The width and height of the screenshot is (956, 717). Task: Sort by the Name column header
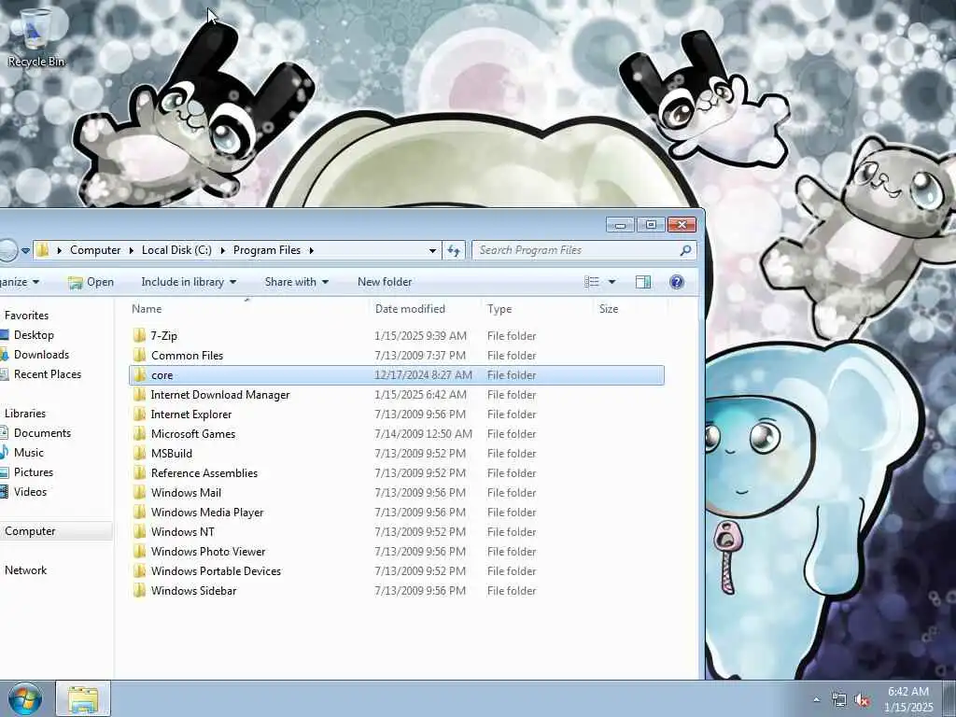click(x=147, y=308)
